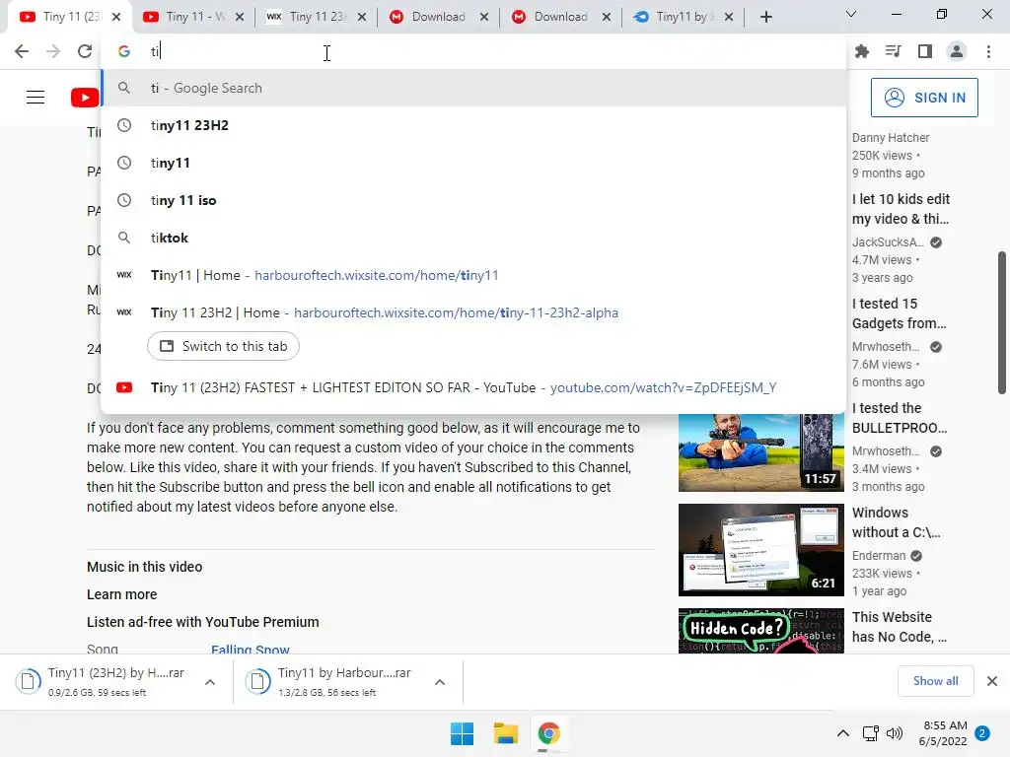Viewport: 1010px width, 757px height.
Task: Open a new browser tab
Action: point(765,17)
